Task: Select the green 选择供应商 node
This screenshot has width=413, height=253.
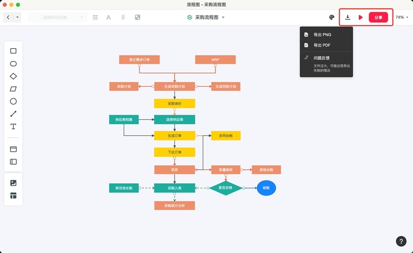Action: [x=174, y=120]
